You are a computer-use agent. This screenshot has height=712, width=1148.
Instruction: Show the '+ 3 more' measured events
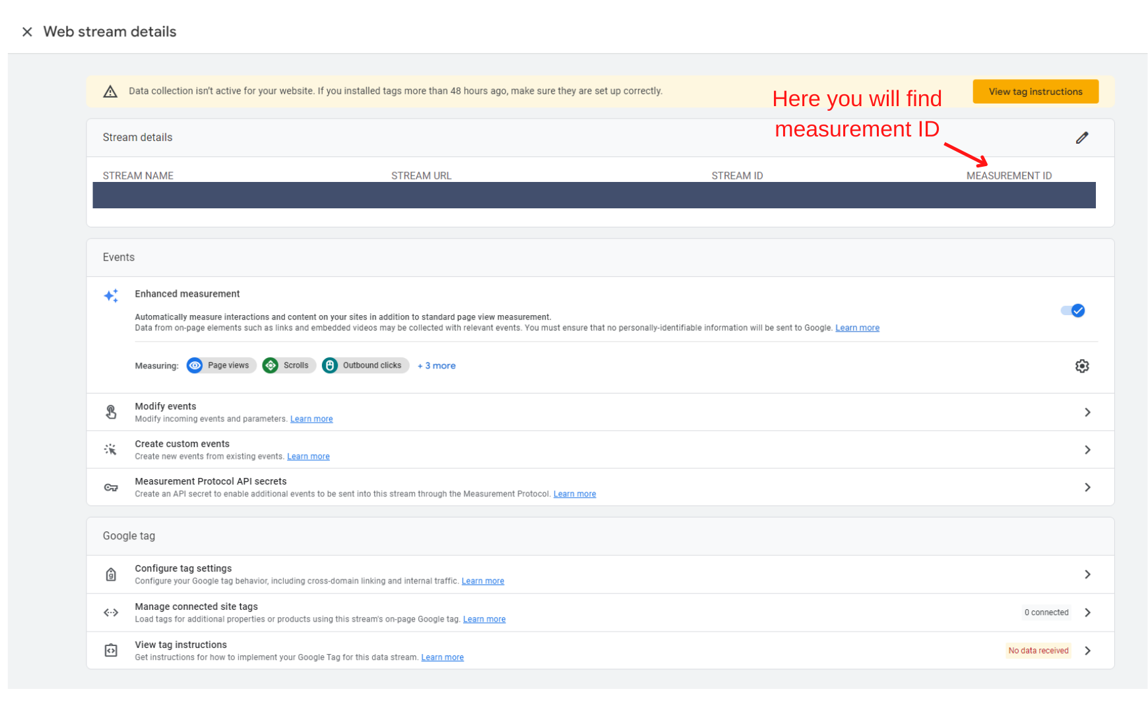pyautogui.click(x=437, y=366)
